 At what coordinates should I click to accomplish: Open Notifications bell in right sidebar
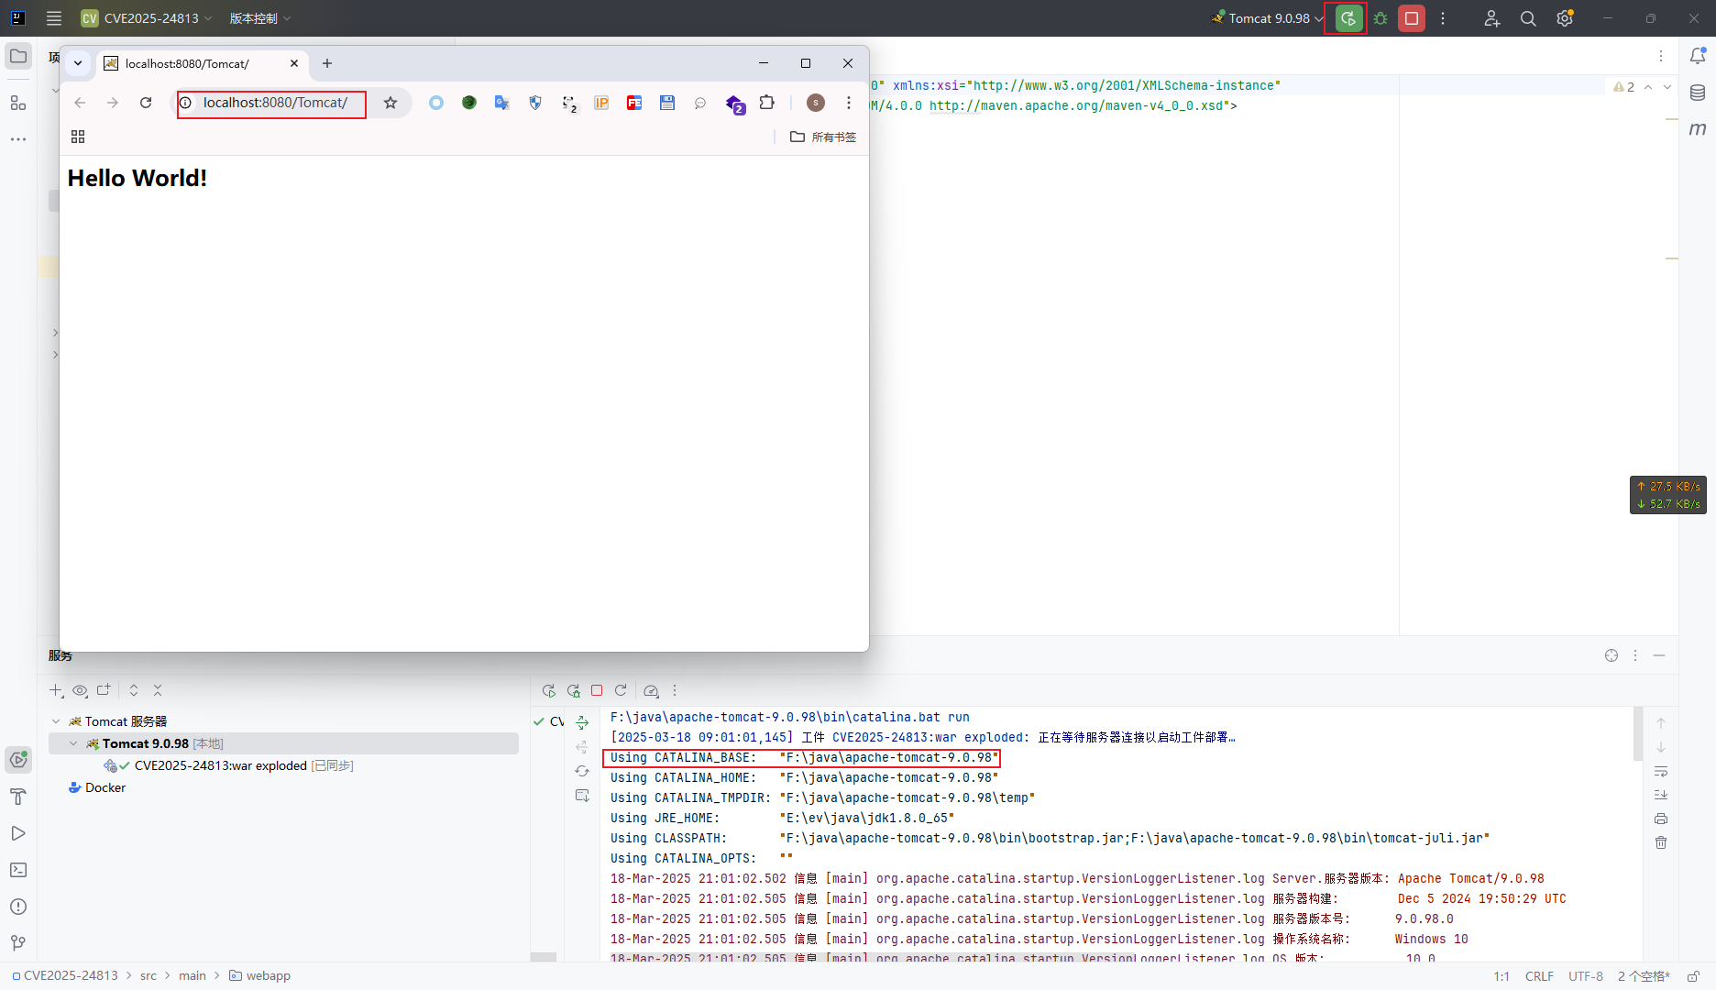point(1698,56)
